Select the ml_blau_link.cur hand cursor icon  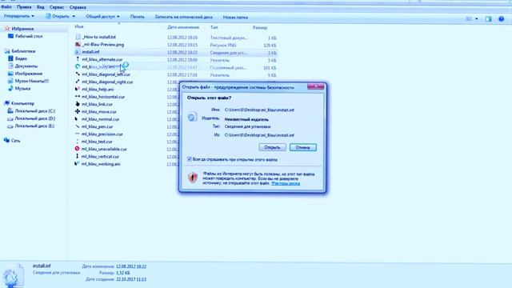tap(78, 104)
